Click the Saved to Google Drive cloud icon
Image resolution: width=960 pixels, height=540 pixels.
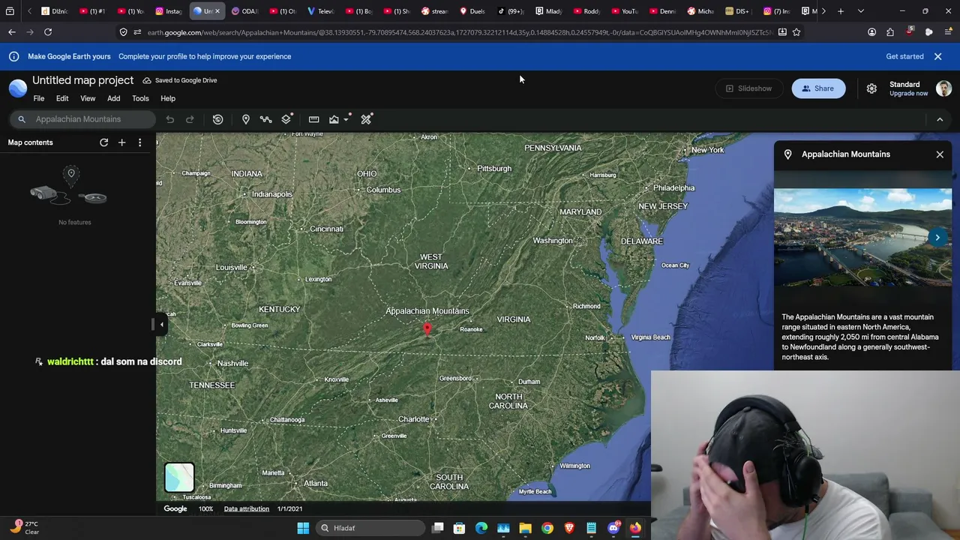(147, 80)
